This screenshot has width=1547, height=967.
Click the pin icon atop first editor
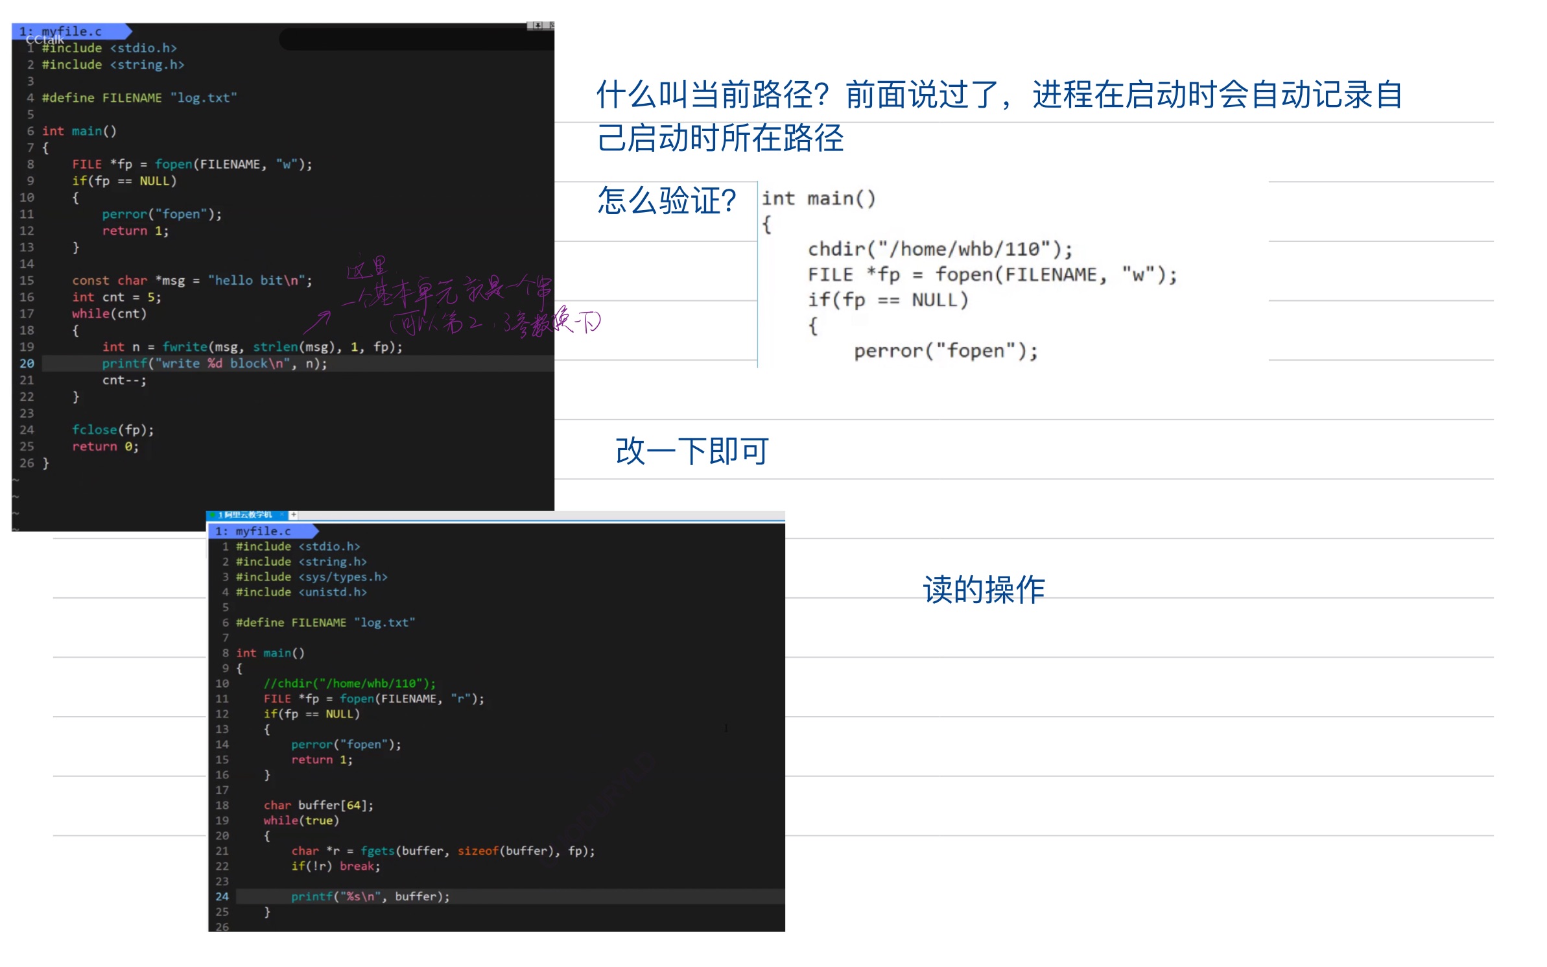pyautogui.click(x=537, y=25)
